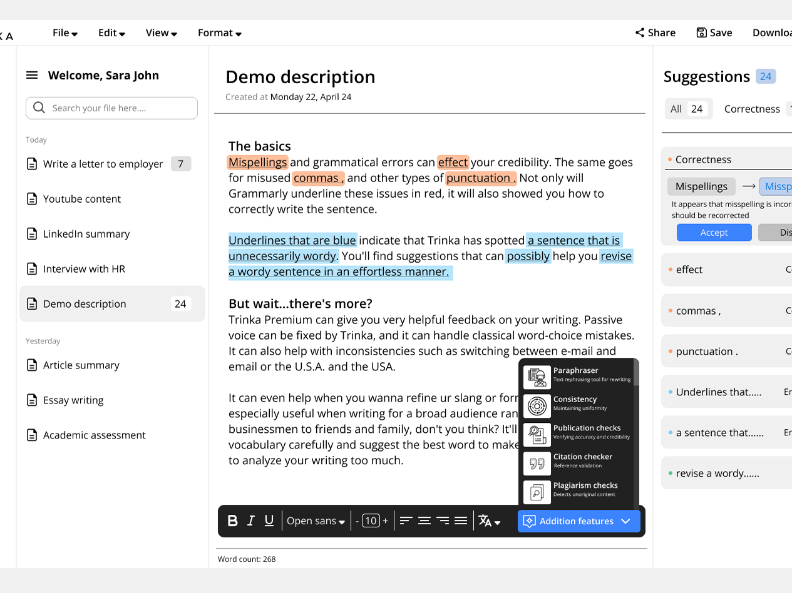Image resolution: width=792 pixels, height=593 pixels.
Task: Click the hamburger menu icon
Action: coord(32,76)
